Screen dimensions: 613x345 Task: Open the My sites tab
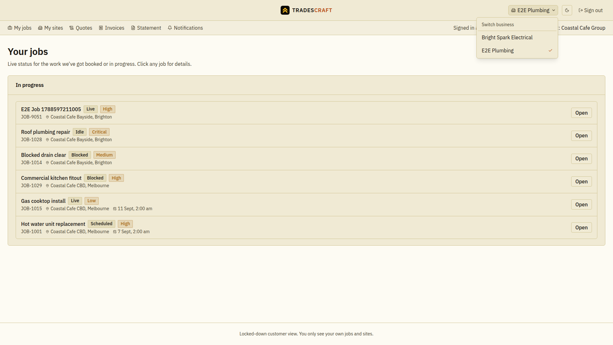[x=50, y=28]
